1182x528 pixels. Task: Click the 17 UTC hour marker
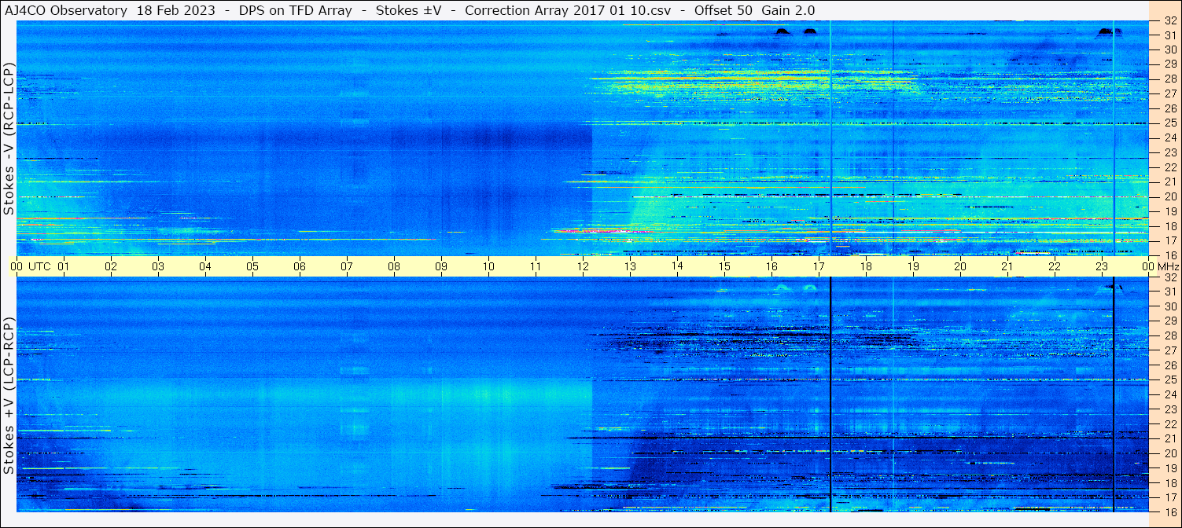click(x=819, y=266)
